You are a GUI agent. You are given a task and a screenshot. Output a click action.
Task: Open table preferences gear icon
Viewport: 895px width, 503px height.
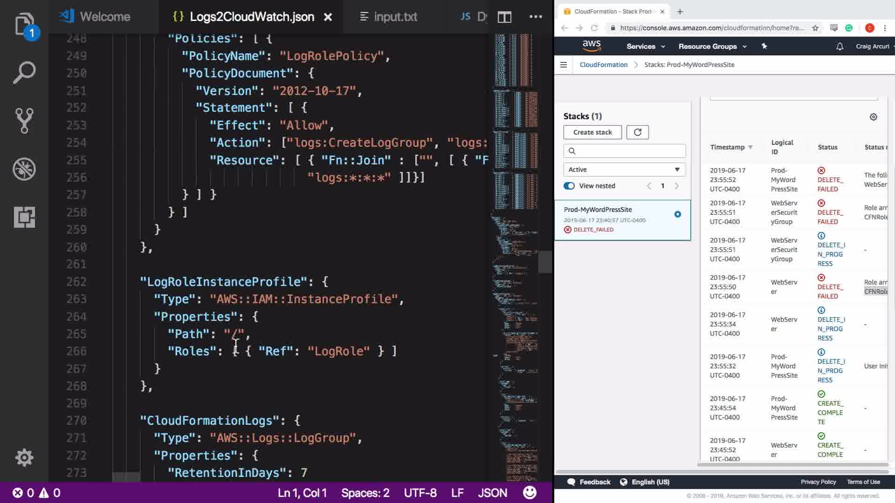tap(873, 117)
